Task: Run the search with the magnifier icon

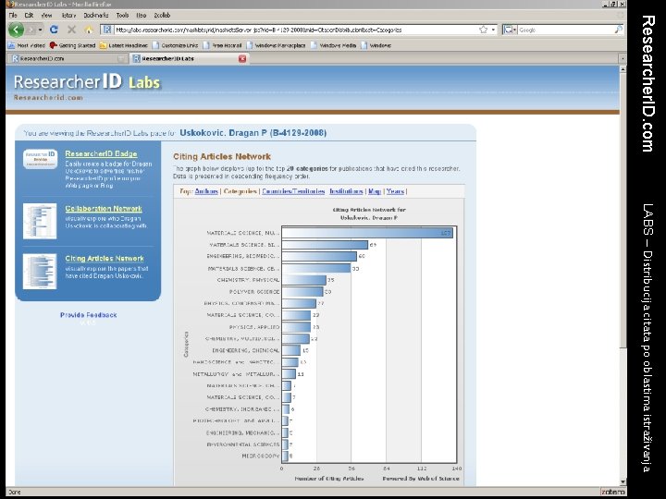Action: coord(619,30)
